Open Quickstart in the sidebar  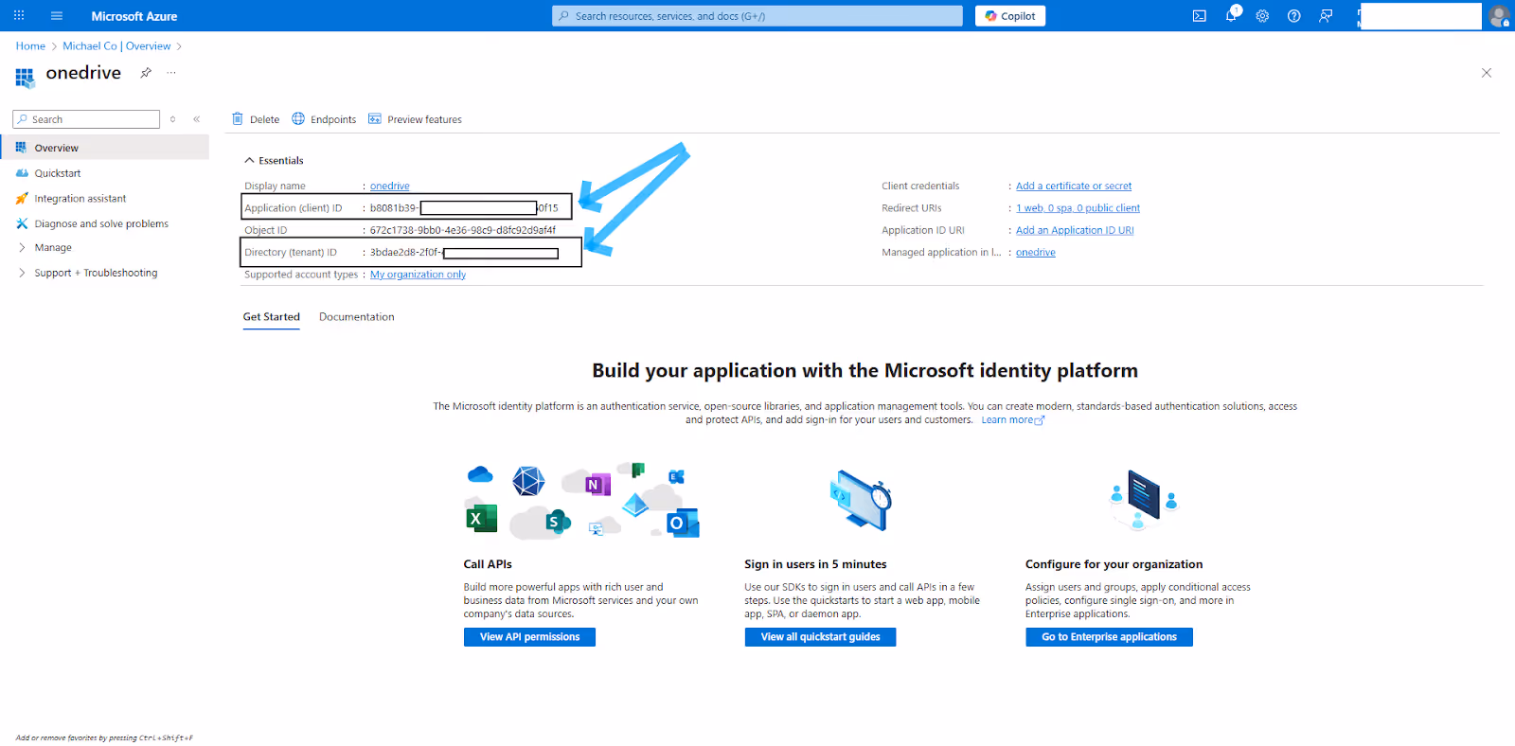coord(58,173)
